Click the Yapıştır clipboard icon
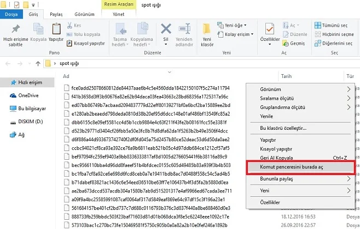 (56, 29)
